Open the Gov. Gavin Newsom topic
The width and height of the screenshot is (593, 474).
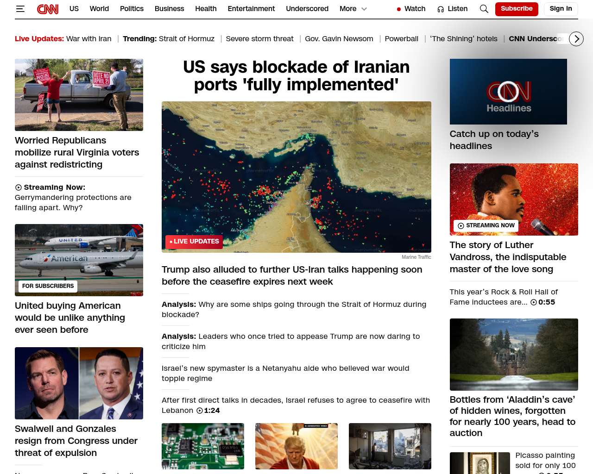(339, 39)
